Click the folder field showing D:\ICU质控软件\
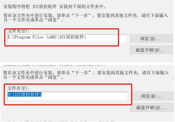The image size is (175, 122). [x=67, y=96]
